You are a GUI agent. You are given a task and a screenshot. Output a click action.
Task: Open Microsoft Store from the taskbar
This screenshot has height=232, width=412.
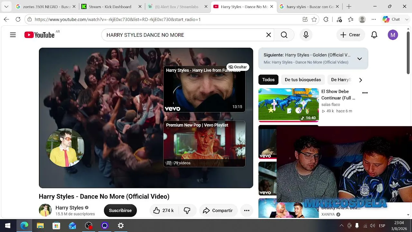click(56, 226)
